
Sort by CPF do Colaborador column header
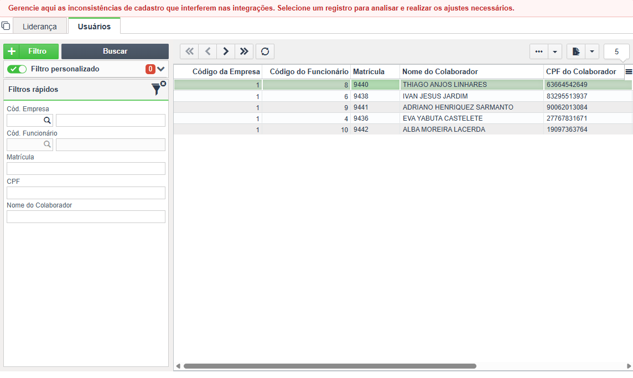pyautogui.click(x=584, y=72)
